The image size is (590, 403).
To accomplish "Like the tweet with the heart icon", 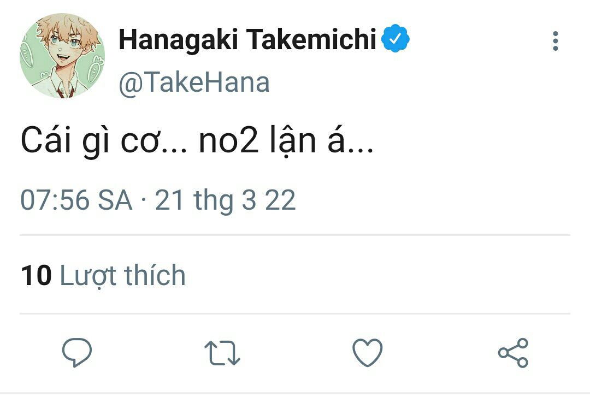I will pos(367,353).
